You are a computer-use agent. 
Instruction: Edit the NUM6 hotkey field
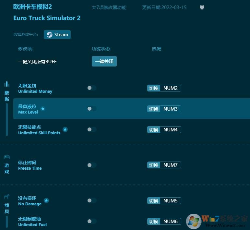(171, 221)
